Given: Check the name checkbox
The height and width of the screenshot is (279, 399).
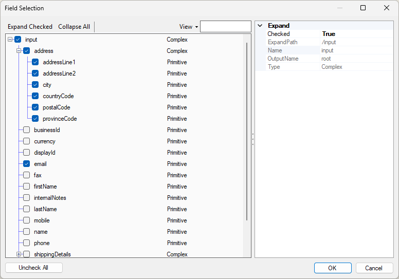Looking at the screenshot, I should click(26, 231).
